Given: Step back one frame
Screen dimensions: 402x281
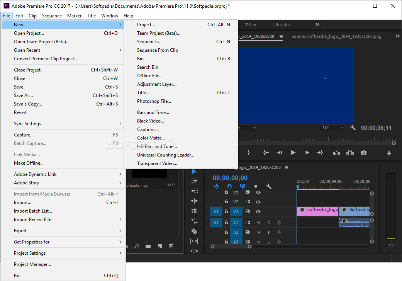Looking at the screenshot, I should 280,153.
